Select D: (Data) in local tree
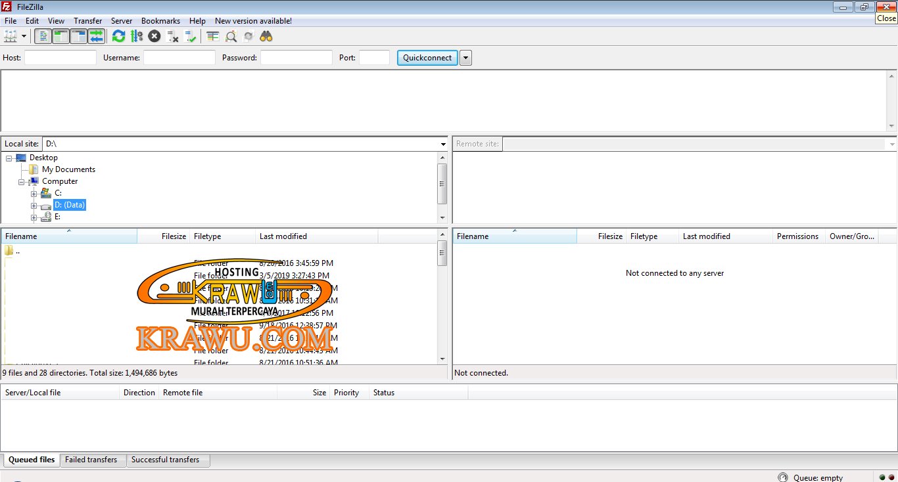This screenshot has width=898, height=482. (70, 205)
